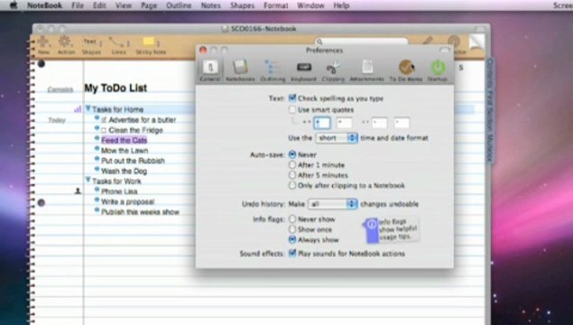
Task: Collapse the Tasks for Work outline group
Action: [x=88, y=180]
